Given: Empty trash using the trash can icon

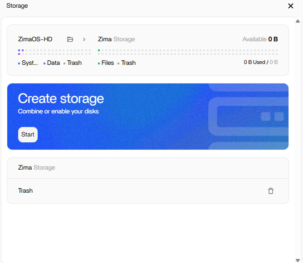Looking at the screenshot, I should point(271,191).
